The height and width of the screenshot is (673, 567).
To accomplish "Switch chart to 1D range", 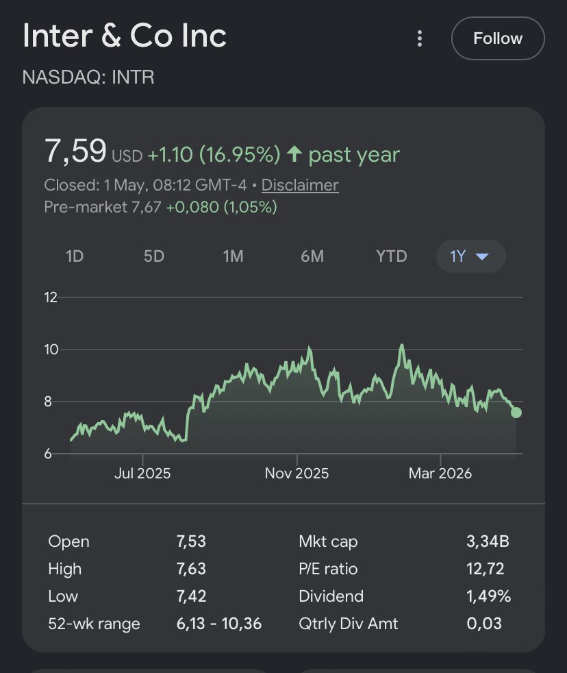I will click(75, 256).
